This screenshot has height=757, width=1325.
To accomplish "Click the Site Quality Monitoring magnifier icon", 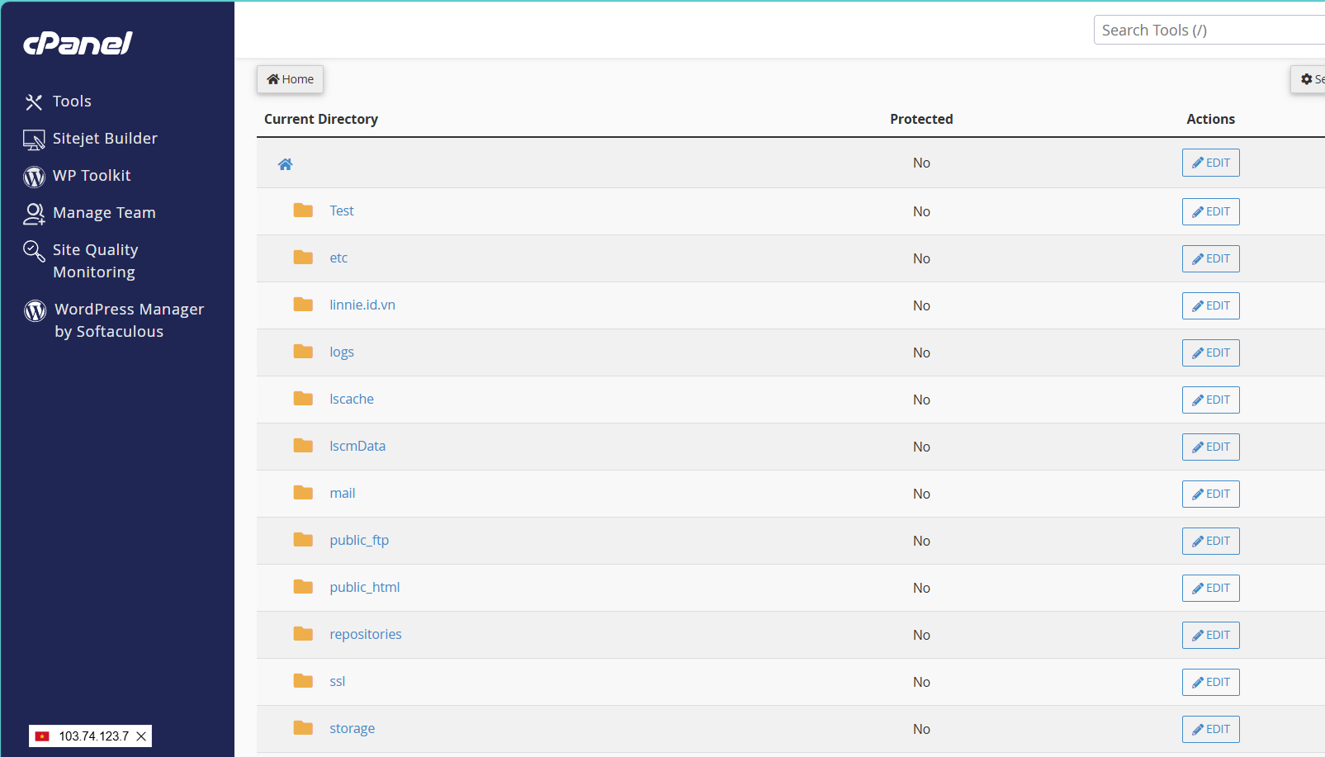I will coord(34,250).
